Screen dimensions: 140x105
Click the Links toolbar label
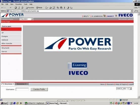pos(136,8)
